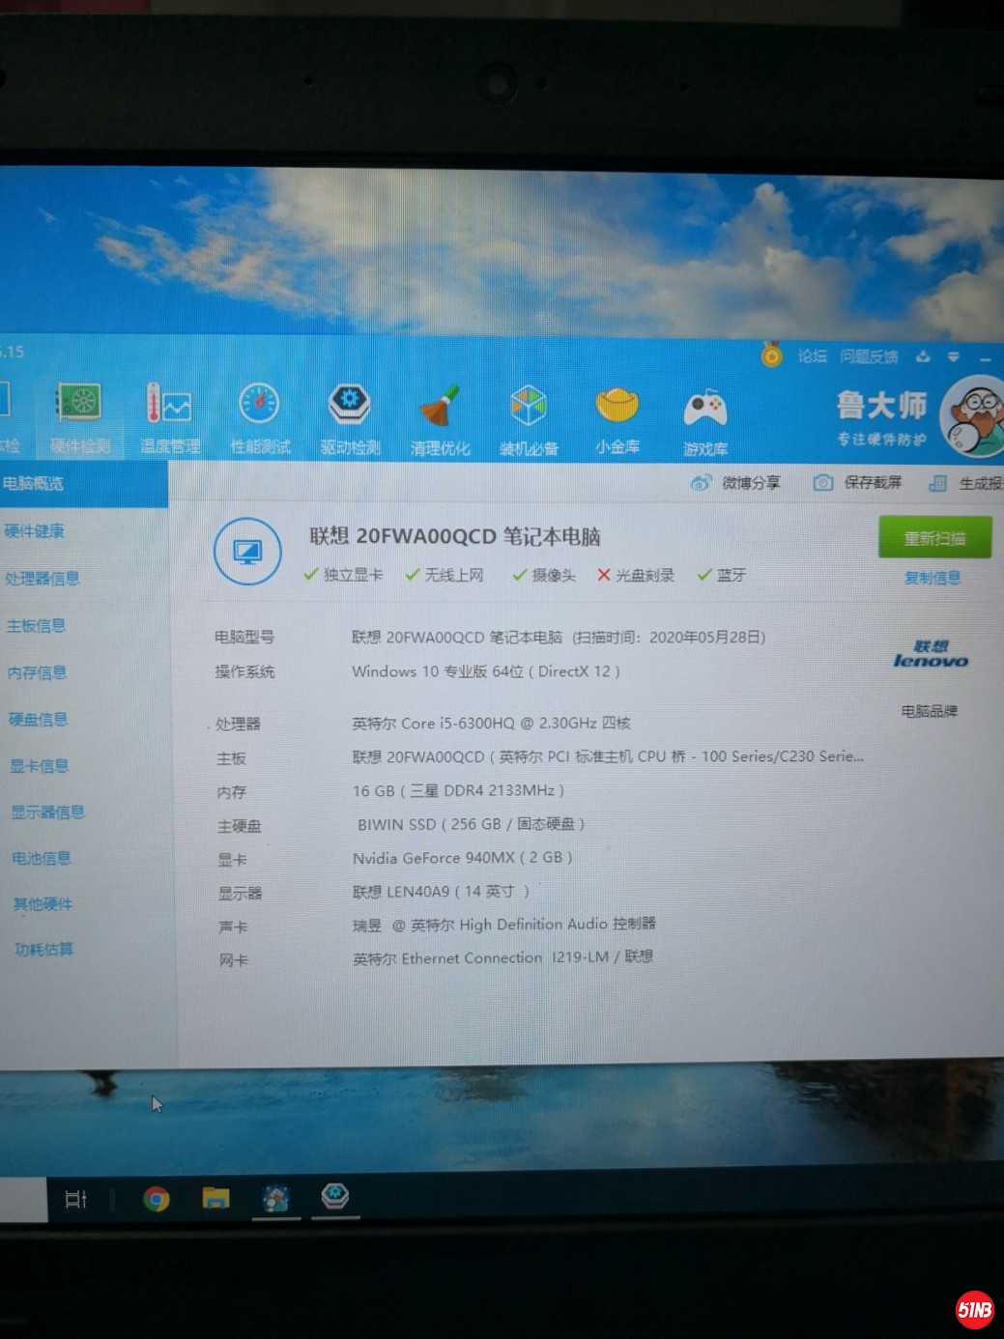Open 硬盘信息 disk info in sidebar
This screenshot has height=1339, width=1004.
pyautogui.click(x=39, y=719)
